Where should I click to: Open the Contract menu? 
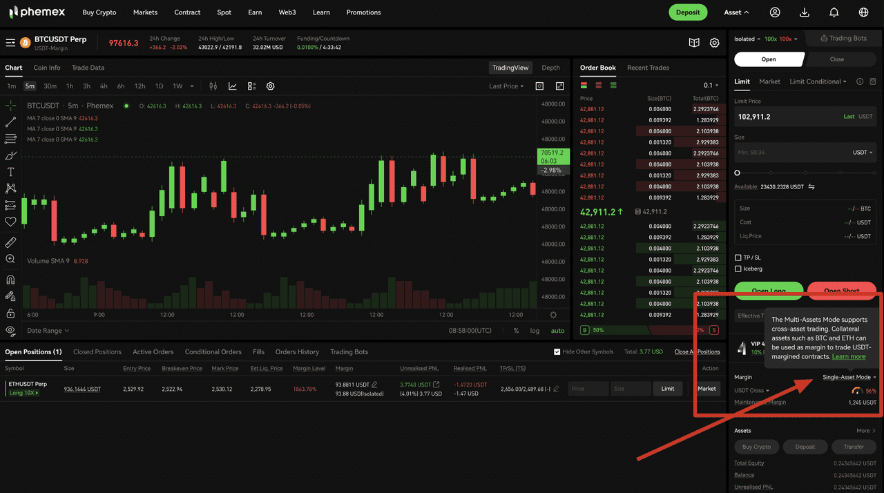[187, 12]
